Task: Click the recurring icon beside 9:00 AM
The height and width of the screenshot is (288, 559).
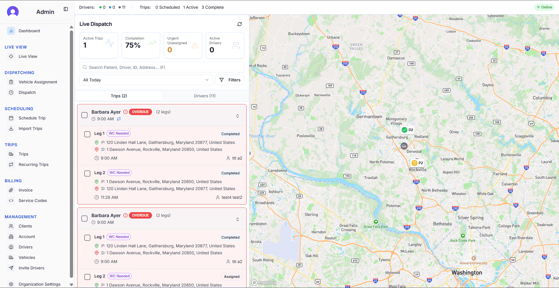Action: [119, 119]
